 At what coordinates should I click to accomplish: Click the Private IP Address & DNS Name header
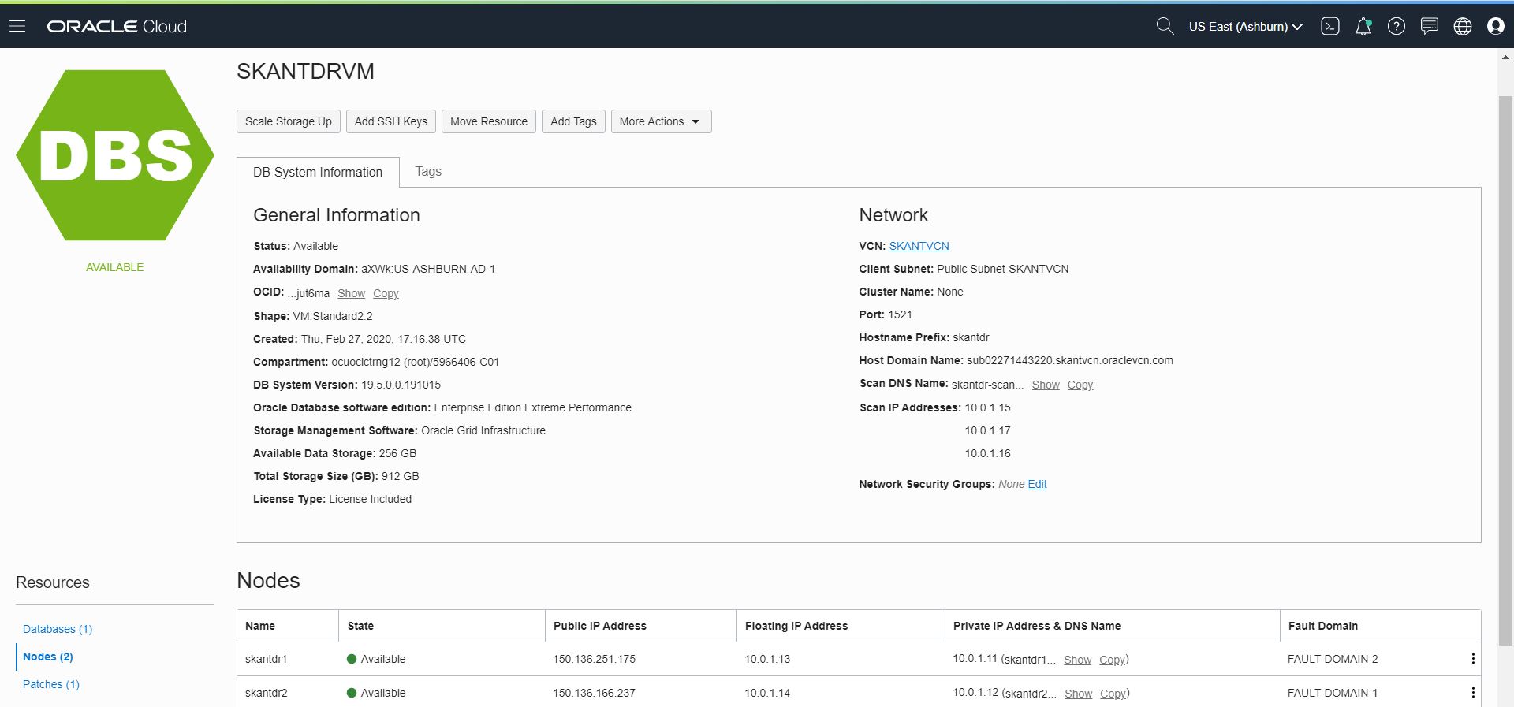point(1037,626)
